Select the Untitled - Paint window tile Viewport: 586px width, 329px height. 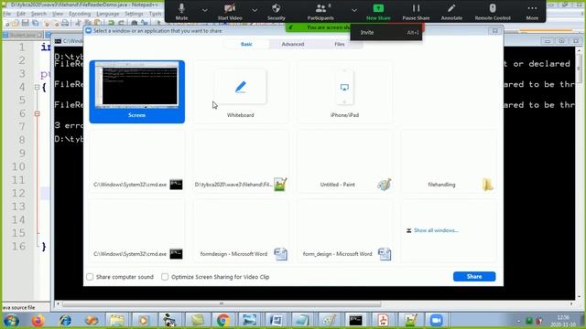[344, 161]
